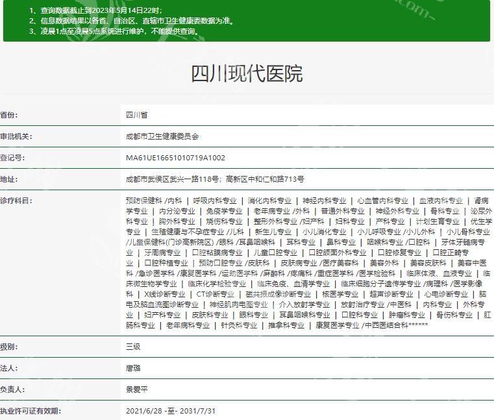Click 心血管内科专业 in the department list
Viewport: 494px width, 420px height.
click(382, 201)
